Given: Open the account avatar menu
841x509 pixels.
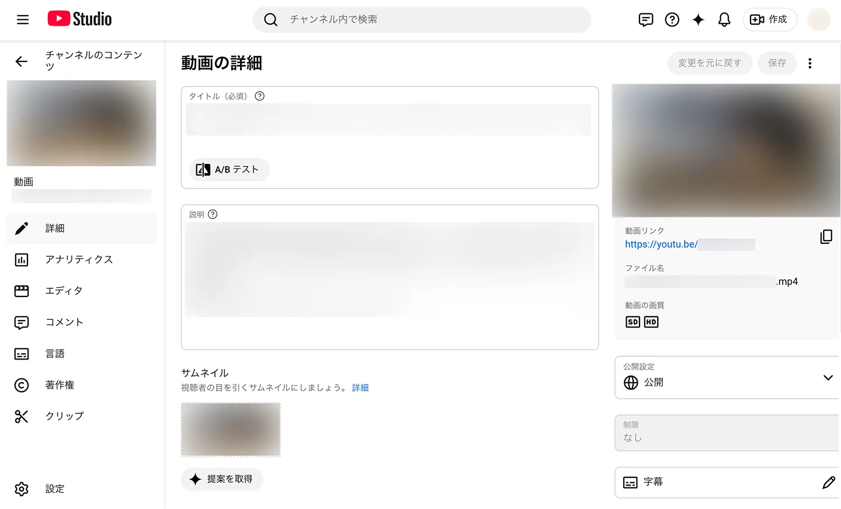Looking at the screenshot, I should [819, 20].
